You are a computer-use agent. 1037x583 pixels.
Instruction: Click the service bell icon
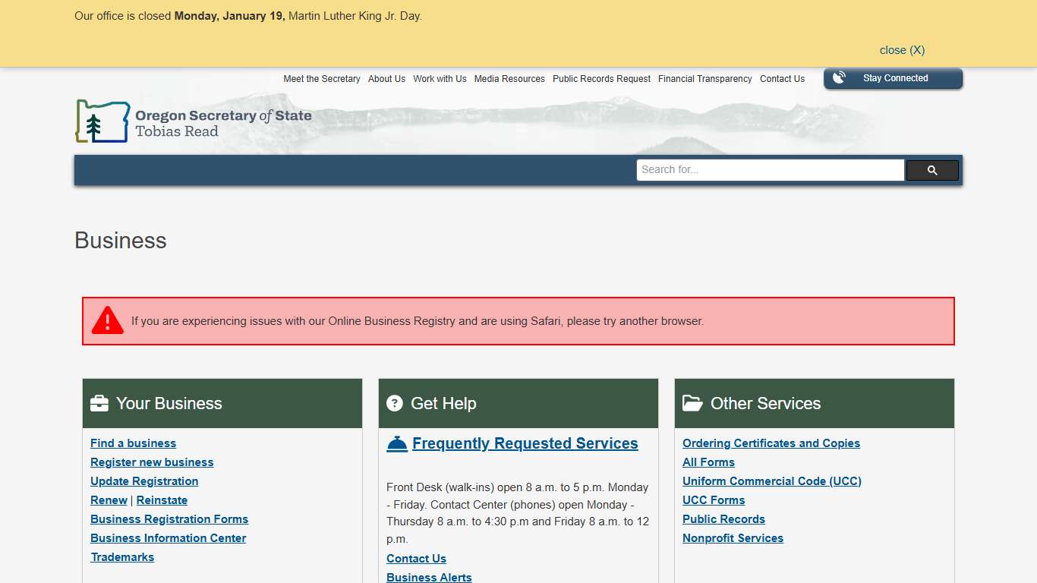tap(397, 444)
